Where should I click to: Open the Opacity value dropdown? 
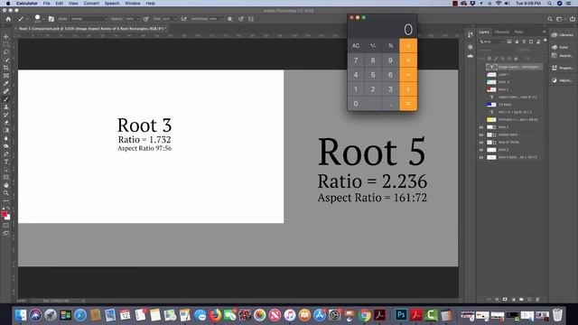[138, 19]
